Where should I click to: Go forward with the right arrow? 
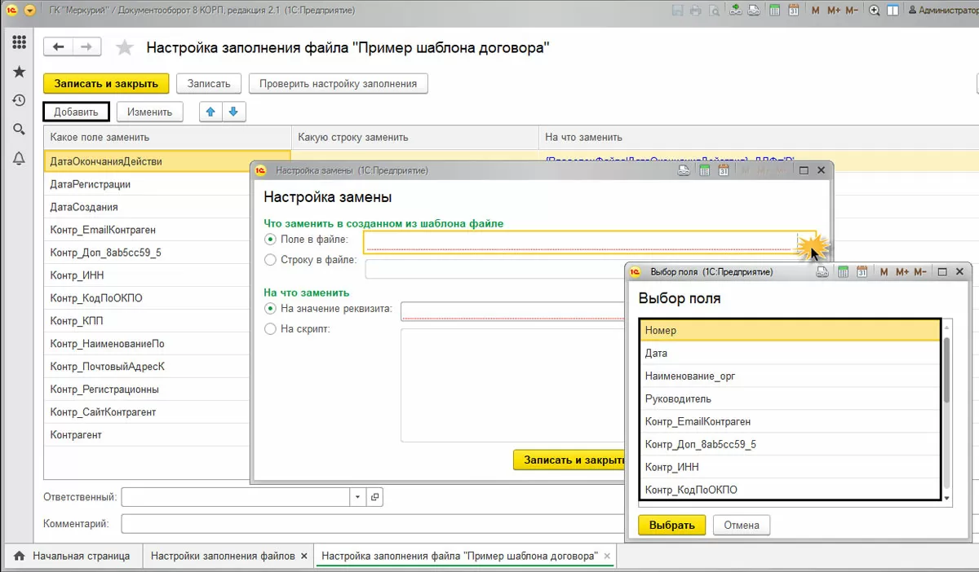pos(86,47)
